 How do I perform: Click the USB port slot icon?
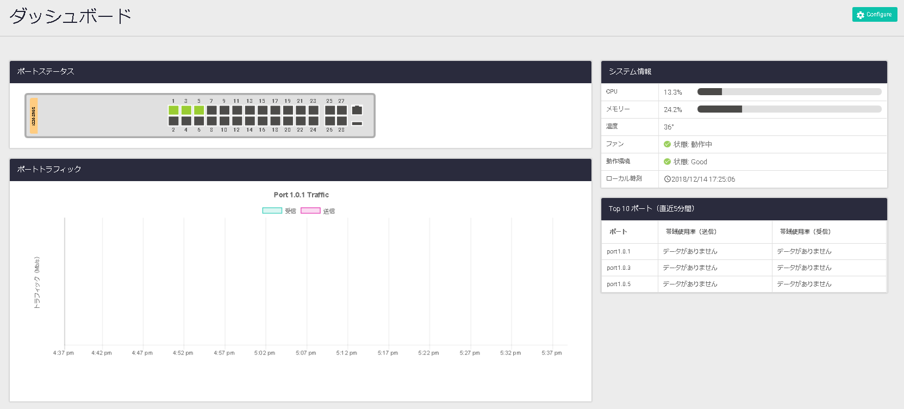tap(357, 123)
